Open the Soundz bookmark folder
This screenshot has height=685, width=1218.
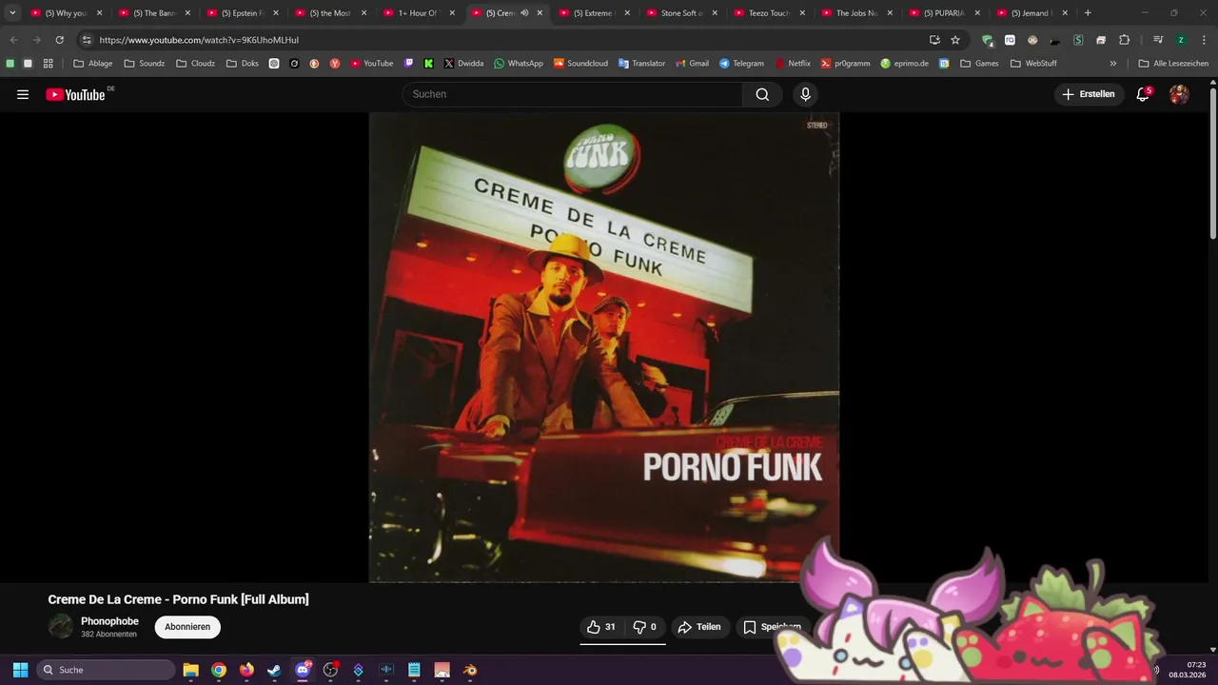point(145,63)
